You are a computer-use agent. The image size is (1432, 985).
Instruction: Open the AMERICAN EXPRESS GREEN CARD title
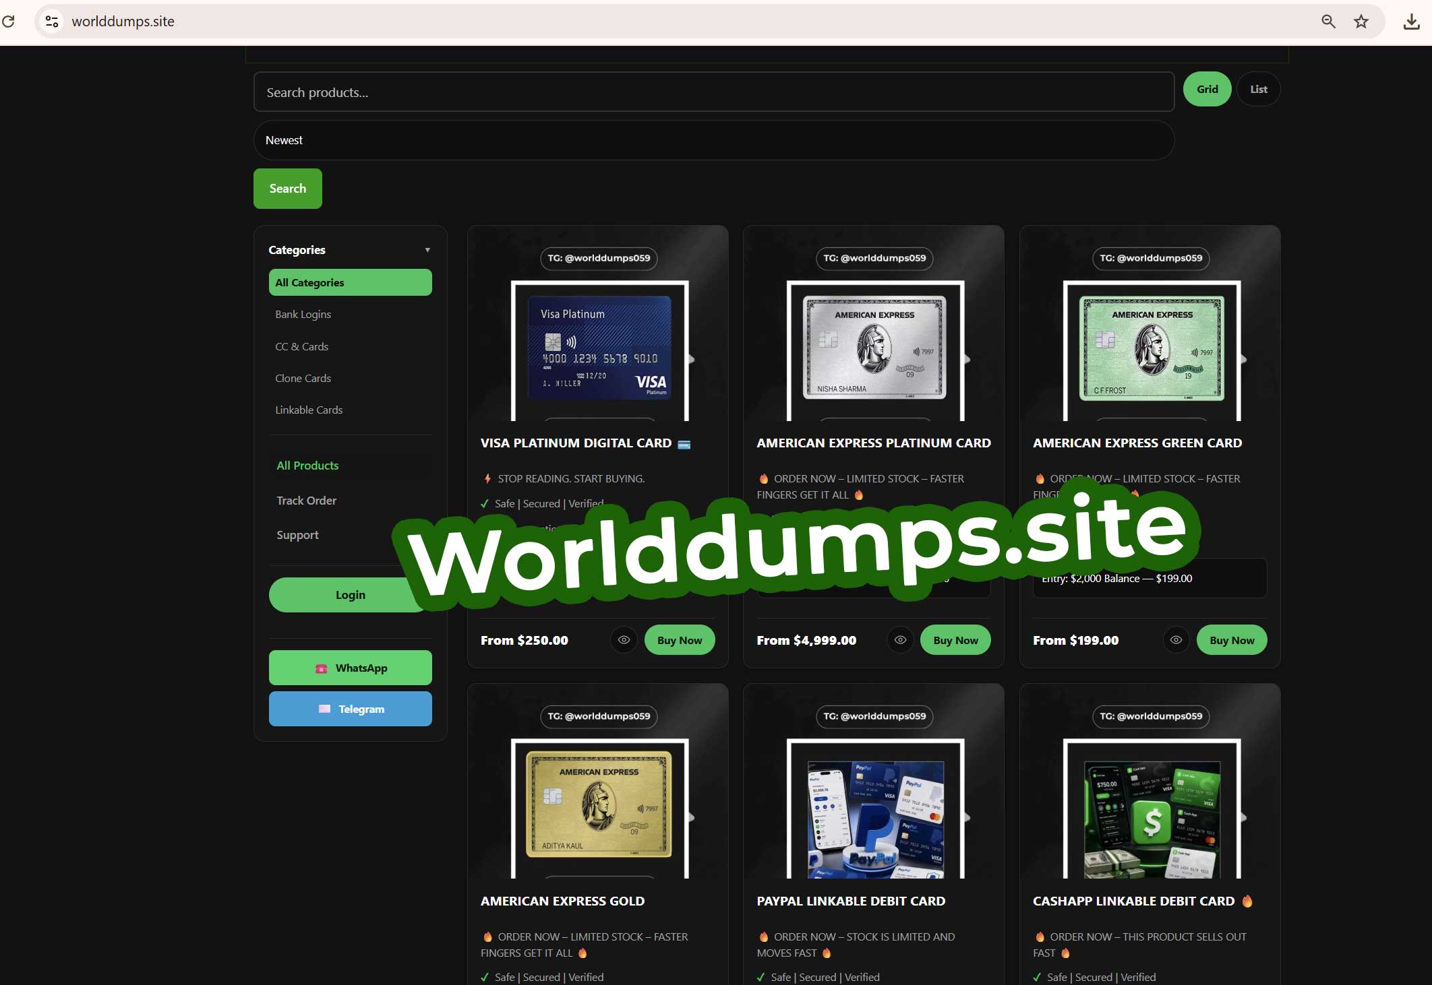1137,443
